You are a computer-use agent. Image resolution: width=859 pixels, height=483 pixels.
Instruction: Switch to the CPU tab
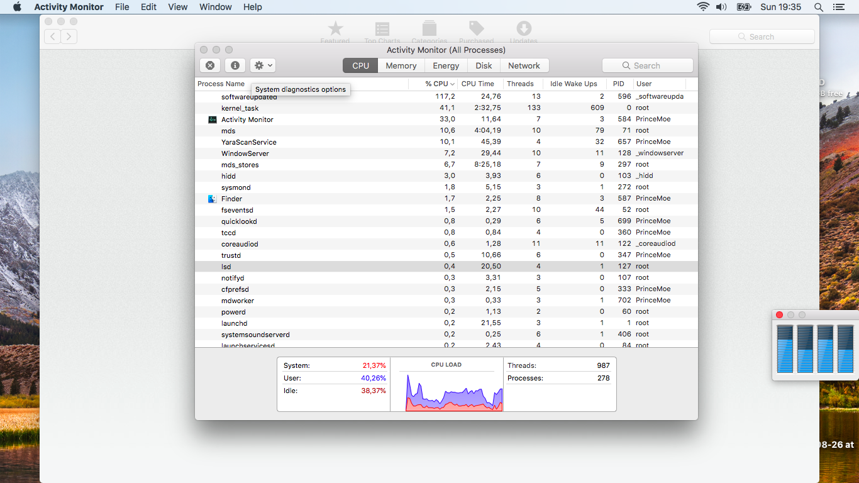pos(360,65)
